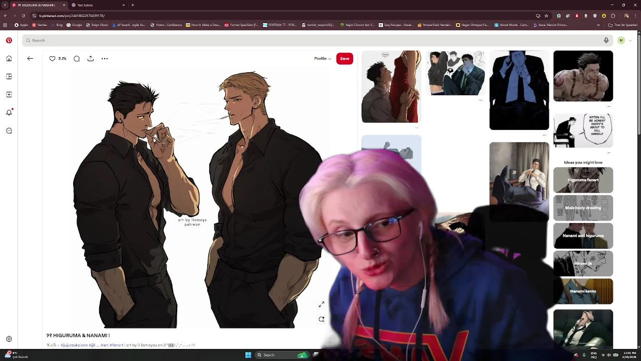Open the tab search dropdown arrow
The width and height of the screenshot is (641, 361).
(5, 5)
